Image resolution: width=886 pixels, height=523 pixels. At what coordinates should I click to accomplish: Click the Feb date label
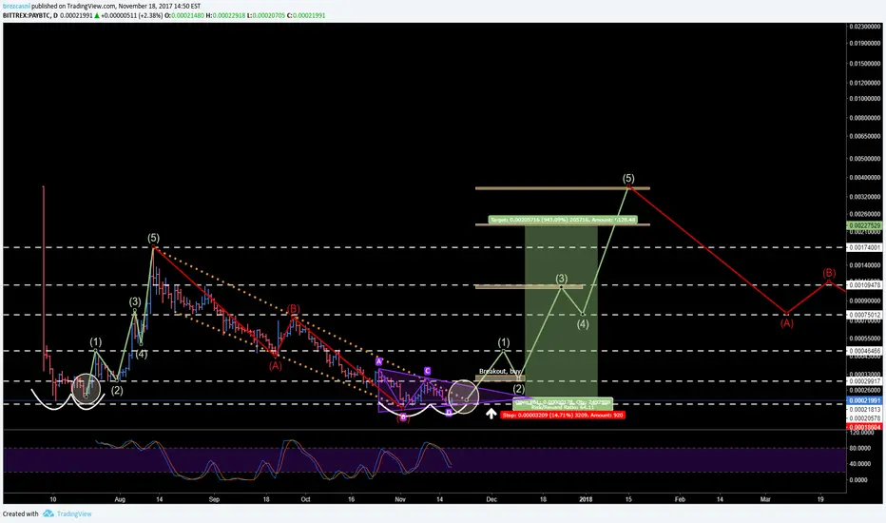click(680, 499)
